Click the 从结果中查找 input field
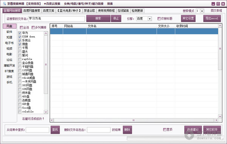This screenshot has width=227, height=144. coord(37,130)
